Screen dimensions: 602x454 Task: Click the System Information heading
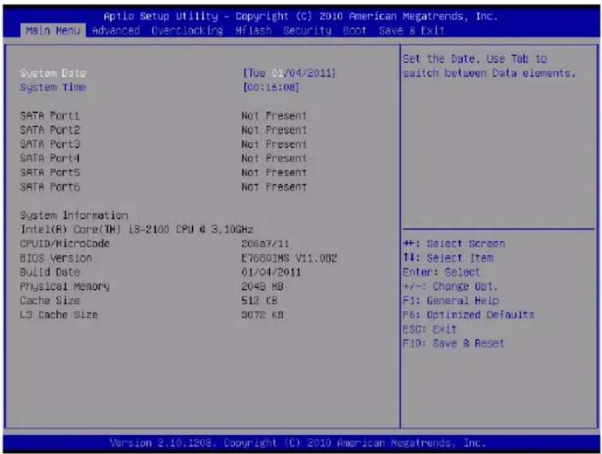coord(74,215)
